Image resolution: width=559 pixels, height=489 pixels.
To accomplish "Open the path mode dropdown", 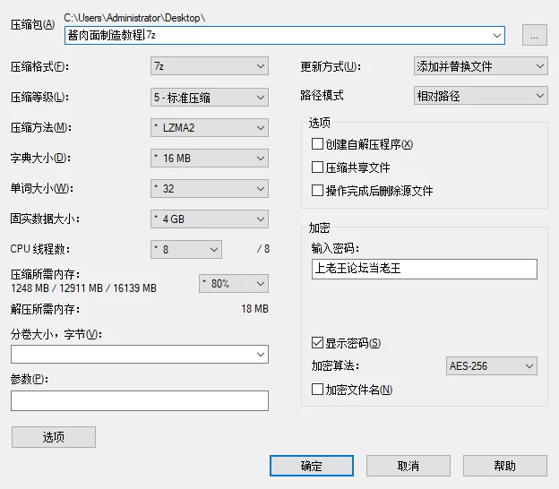I will point(480,96).
